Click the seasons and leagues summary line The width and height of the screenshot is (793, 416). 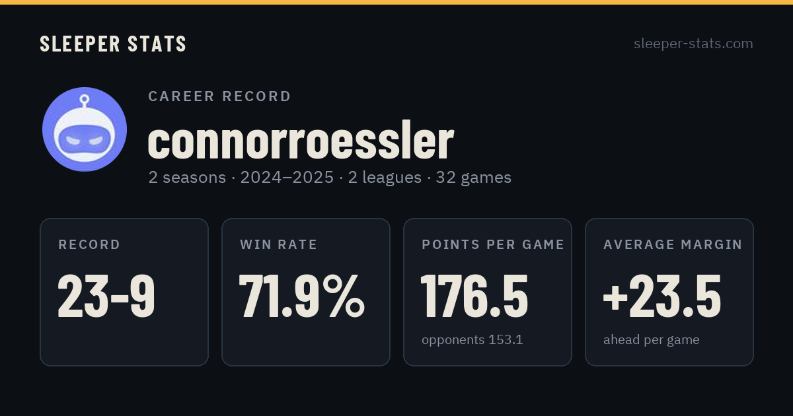tap(330, 178)
